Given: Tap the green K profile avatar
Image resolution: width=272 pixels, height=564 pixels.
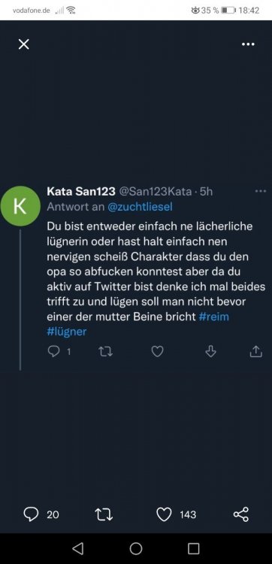Looking at the screenshot, I should 20,206.
